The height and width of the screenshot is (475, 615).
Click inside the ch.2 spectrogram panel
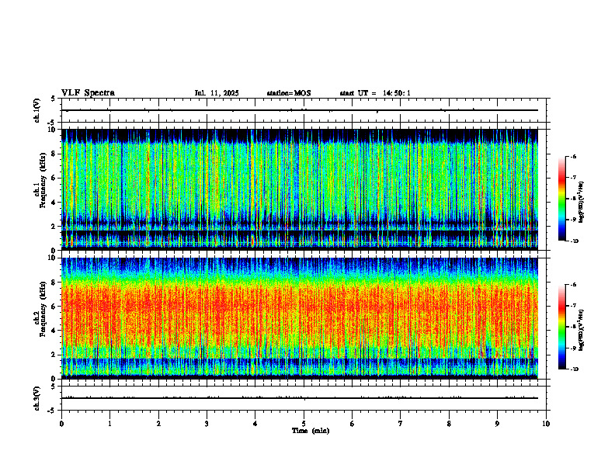tap(300, 318)
